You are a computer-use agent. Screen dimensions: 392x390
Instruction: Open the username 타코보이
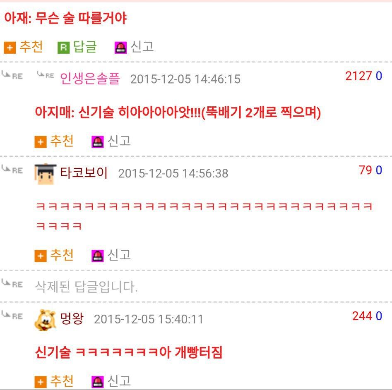pyautogui.click(x=84, y=172)
